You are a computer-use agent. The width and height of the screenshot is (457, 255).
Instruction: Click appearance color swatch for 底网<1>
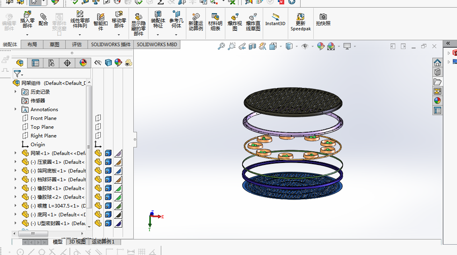(x=118, y=214)
